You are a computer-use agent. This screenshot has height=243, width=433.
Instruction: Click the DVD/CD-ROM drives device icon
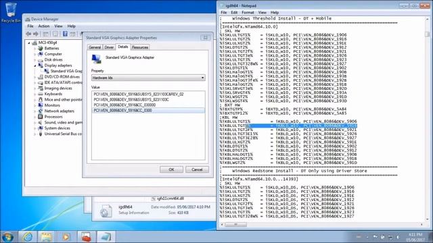coord(41,77)
